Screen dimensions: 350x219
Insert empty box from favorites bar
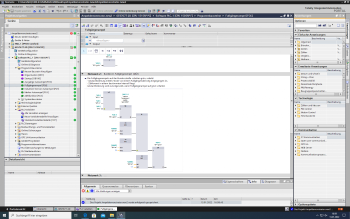pyautogui.click(x=97, y=50)
